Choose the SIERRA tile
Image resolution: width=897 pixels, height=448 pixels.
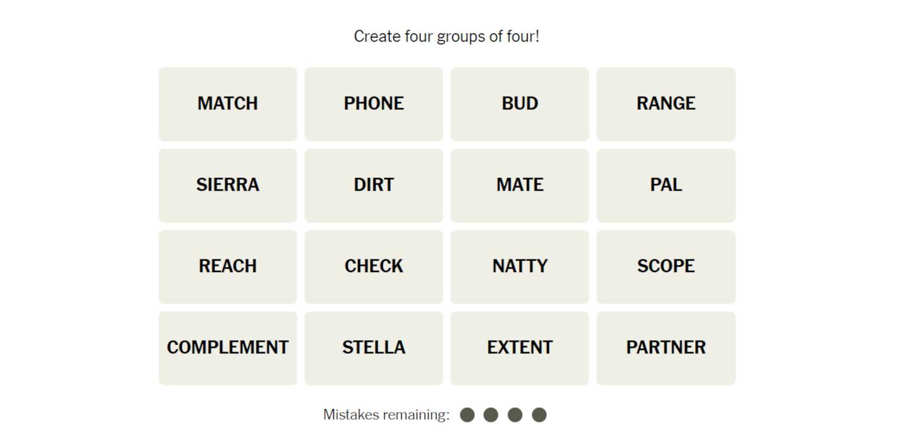pos(228,185)
